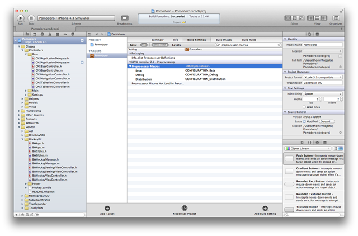Show the Object library cube icon
This screenshot has height=236, width=358.
317,143
